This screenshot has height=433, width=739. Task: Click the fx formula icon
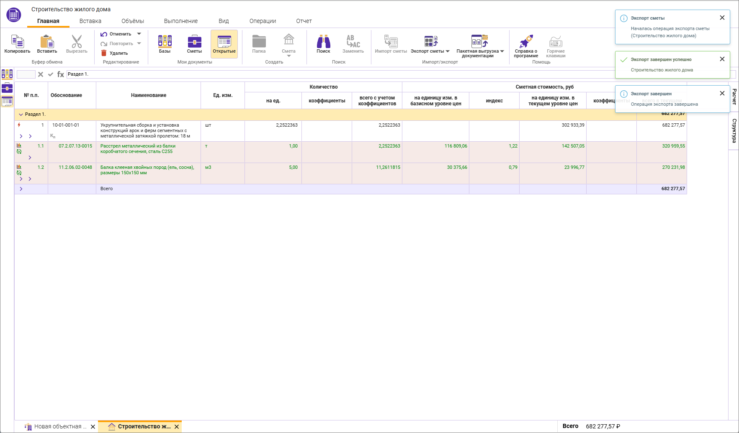coord(61,74)
